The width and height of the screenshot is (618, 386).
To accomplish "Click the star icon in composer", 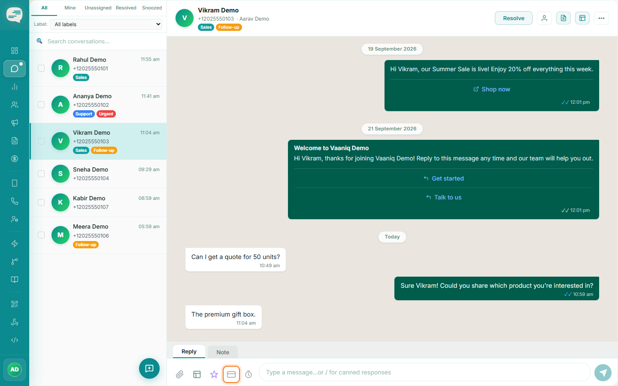I will (x=214, y=374).
